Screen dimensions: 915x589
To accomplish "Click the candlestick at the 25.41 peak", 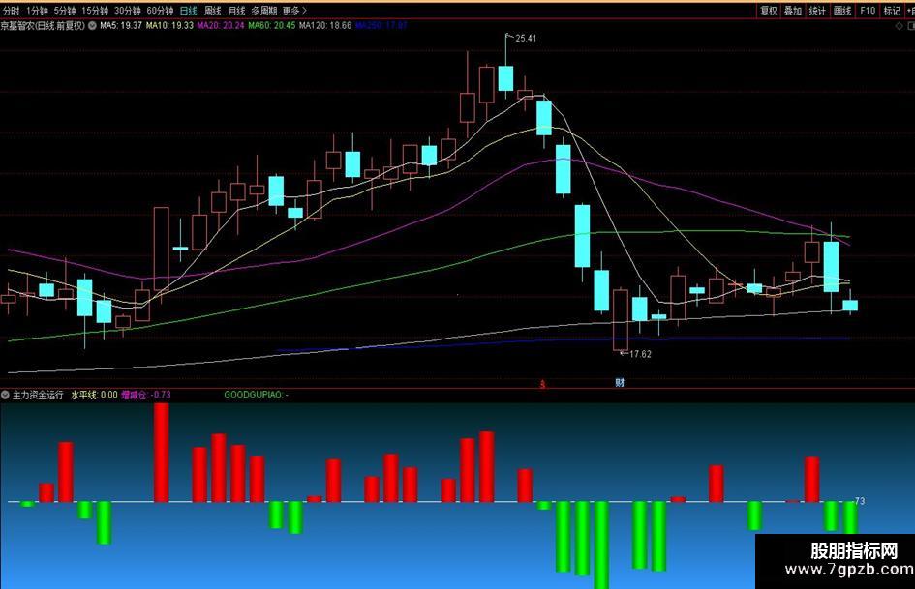I will tap(506, 78).
